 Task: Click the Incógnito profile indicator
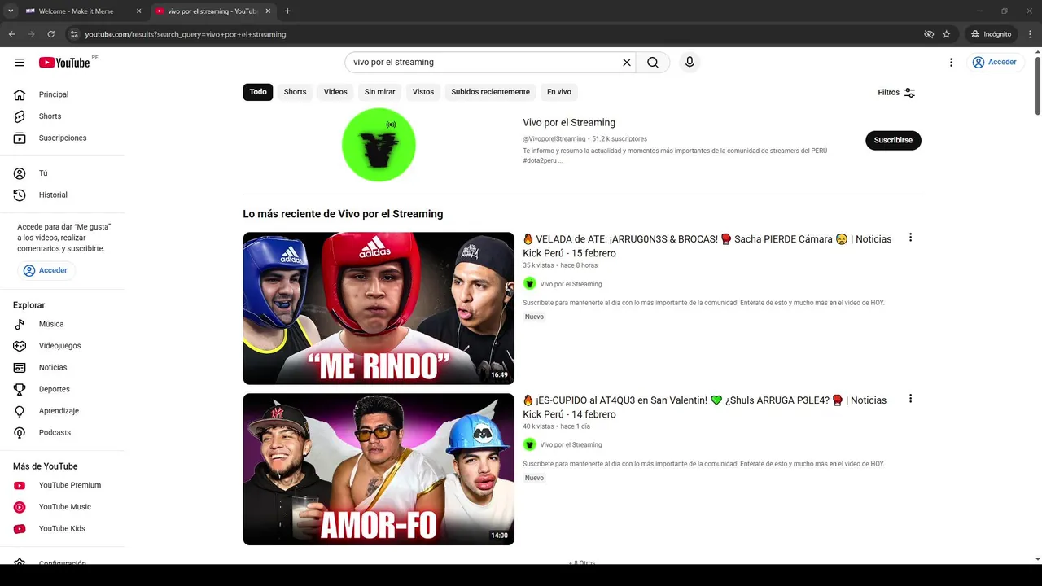992,34
